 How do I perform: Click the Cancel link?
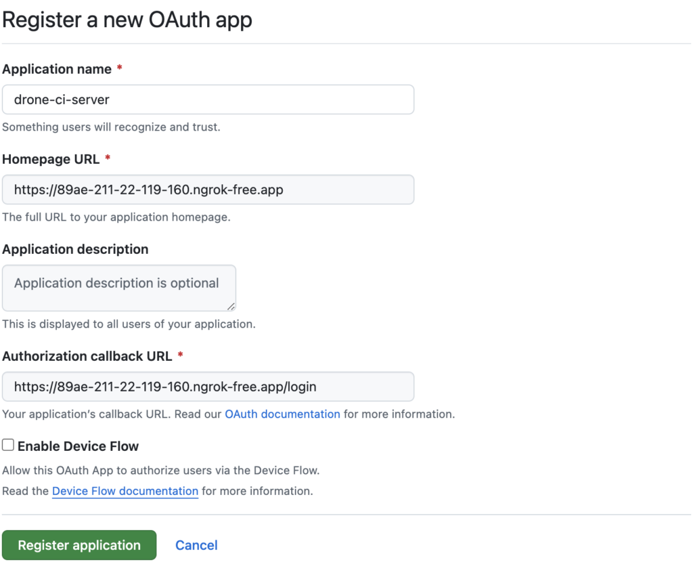click(x=196, y=545)
